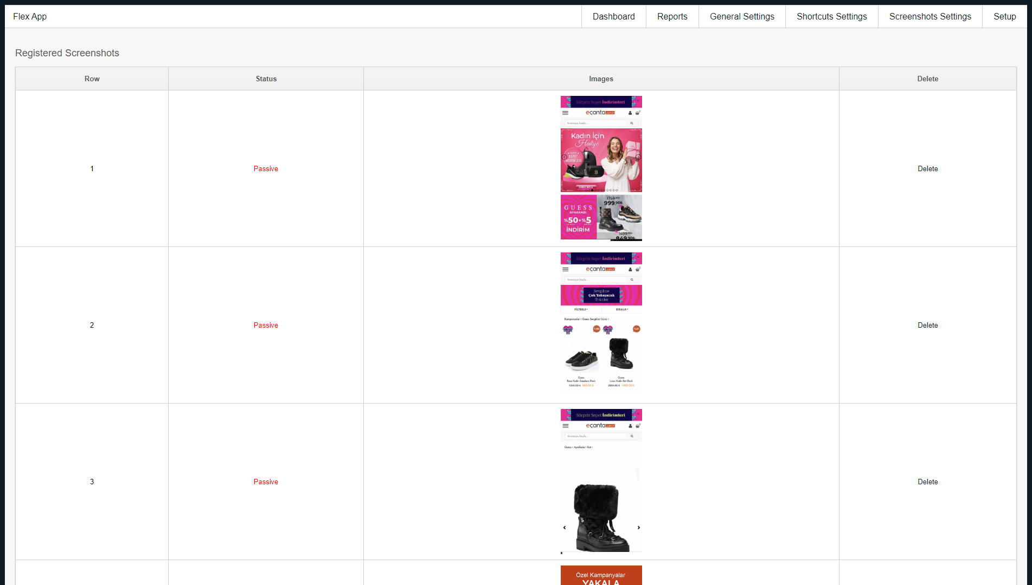Open the Dashboard tab
The width and height of the screenshot is (1032, 585).
613,16
